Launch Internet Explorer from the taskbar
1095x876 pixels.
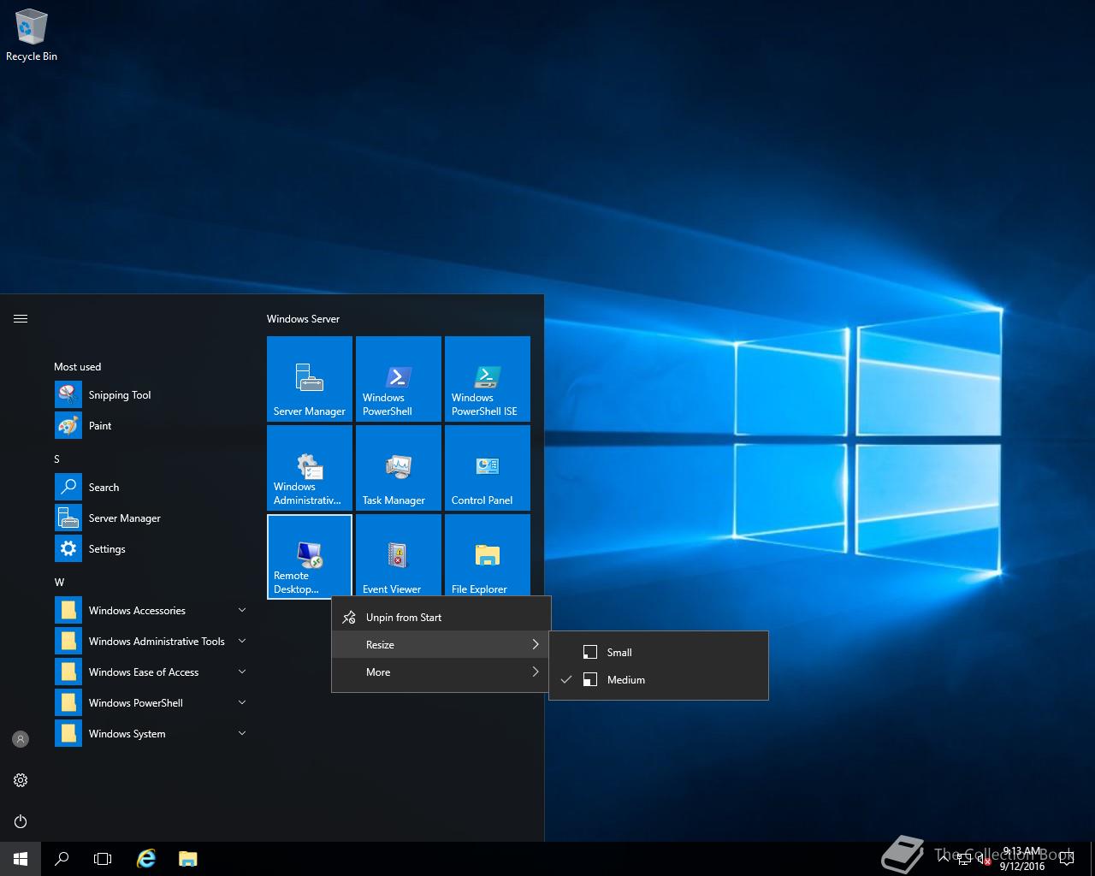(147, 859)
